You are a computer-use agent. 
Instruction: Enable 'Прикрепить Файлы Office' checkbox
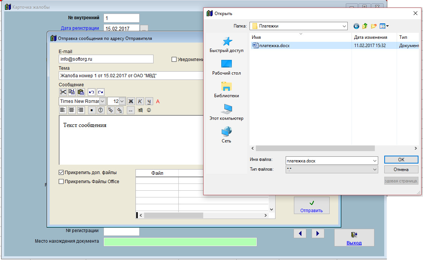pyautogui.click(x=61, y=182)
